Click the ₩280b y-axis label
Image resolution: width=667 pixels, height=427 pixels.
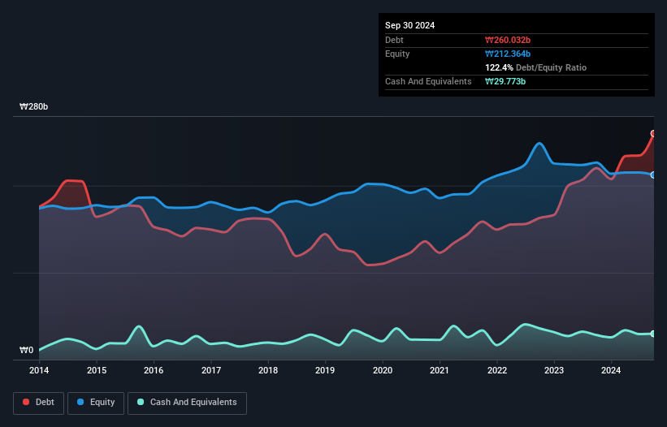pyautogui.click(x=33, y=106)
